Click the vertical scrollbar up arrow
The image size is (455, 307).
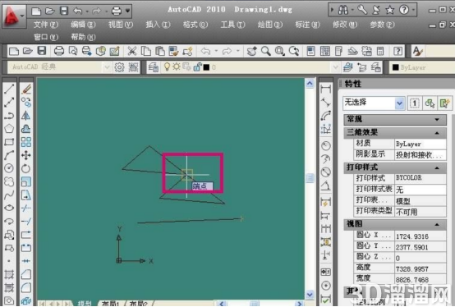(x=310, y=84)
